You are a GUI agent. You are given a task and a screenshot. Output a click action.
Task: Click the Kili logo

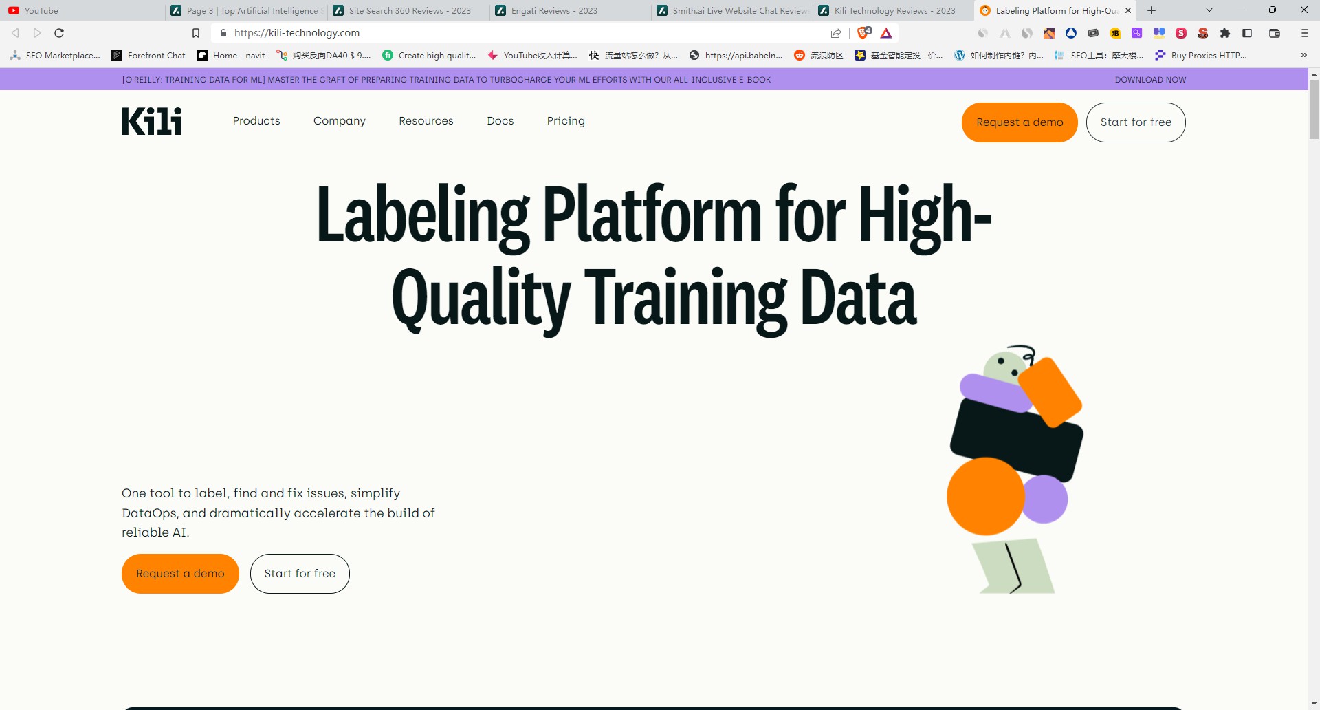[152, 122]
